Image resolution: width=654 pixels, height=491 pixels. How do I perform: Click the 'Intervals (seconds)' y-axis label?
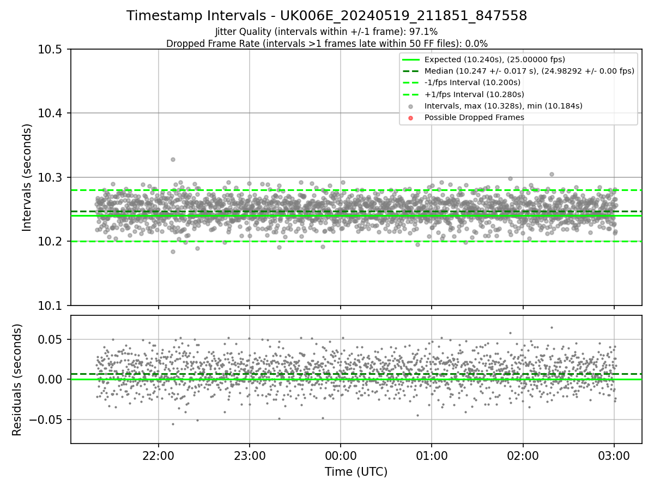(27, 177)
